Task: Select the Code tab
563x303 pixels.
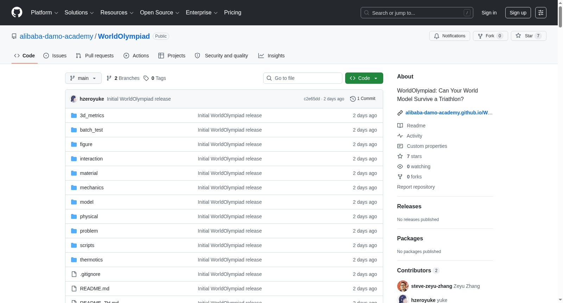Action: pos(25,56)
